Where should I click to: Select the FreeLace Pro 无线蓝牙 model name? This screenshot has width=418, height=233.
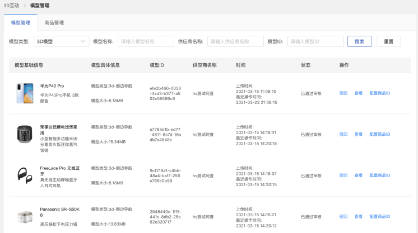60,171
